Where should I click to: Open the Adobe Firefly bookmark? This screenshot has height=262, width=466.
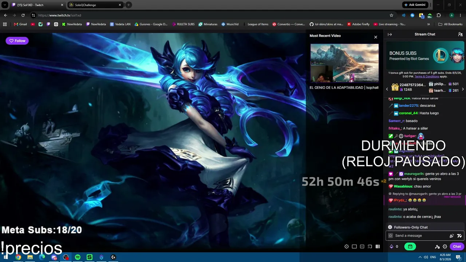point(358,24)
